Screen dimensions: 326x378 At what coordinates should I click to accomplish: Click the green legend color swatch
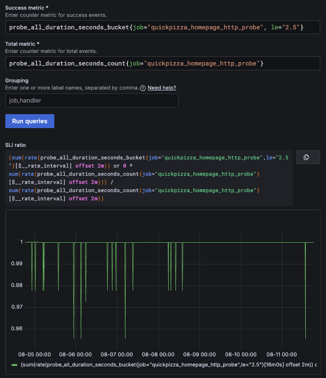click(14, 365)
